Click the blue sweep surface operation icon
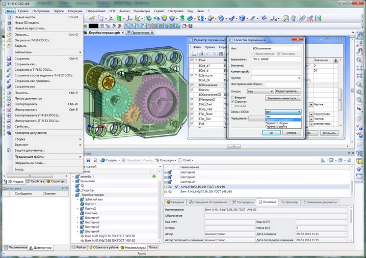The image size is (366, 258). [231, 18]
